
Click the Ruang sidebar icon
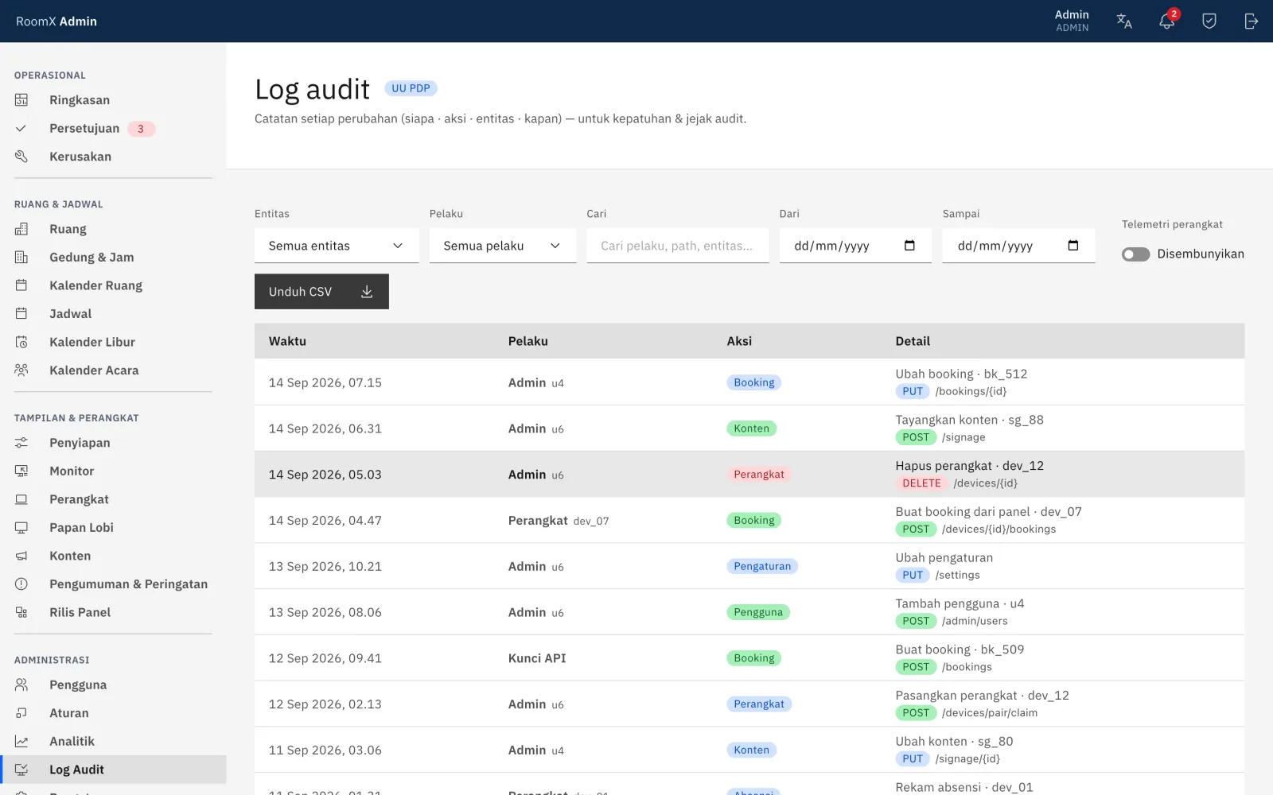(21, 229)
